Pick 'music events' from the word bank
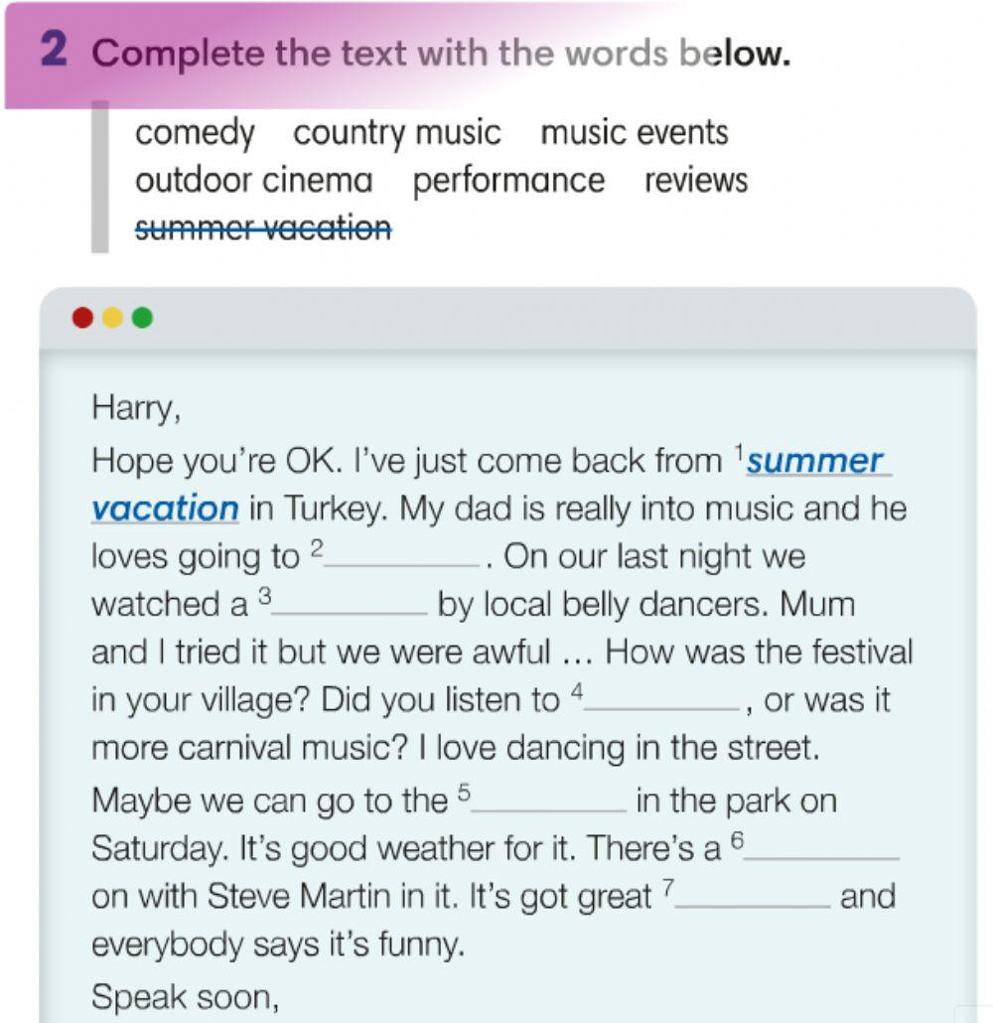 coord(635,133)
